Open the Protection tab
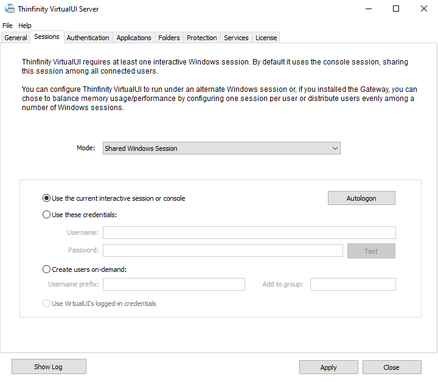Viewport: 438px width, 382px height. (202, 38)
